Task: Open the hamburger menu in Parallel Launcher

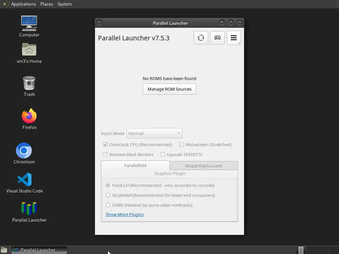Action: (234, 38)
